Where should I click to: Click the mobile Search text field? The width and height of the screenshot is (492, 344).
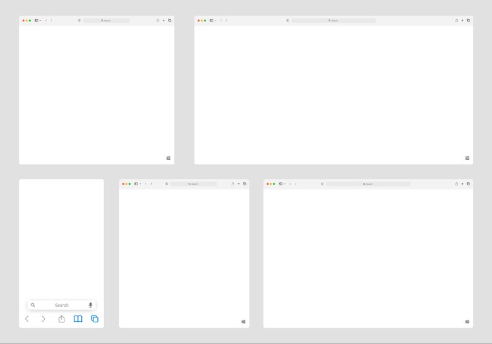[61, 305]
